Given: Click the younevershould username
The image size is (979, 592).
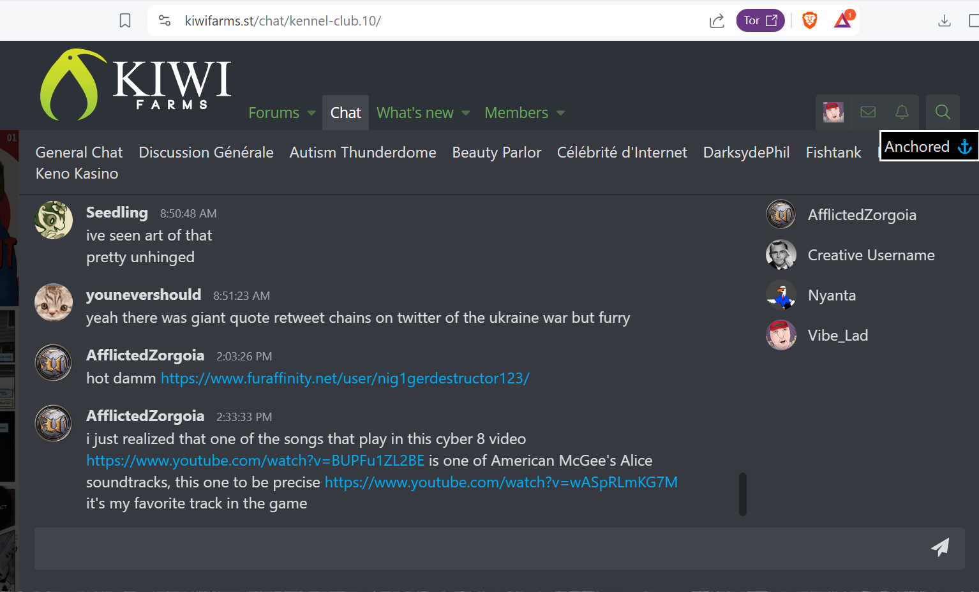Looking at the screenshot, I should 144,295.
